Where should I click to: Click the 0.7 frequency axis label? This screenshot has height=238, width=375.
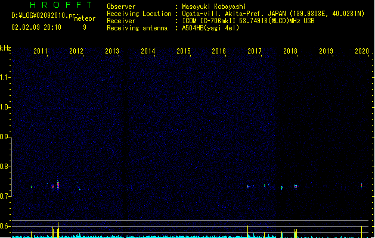click(5, 196)
